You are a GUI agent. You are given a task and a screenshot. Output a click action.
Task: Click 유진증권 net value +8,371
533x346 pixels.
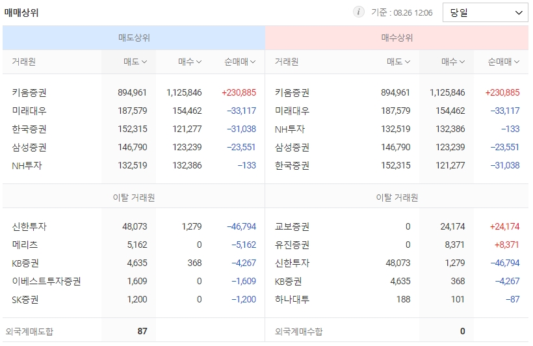coord(507,245)
